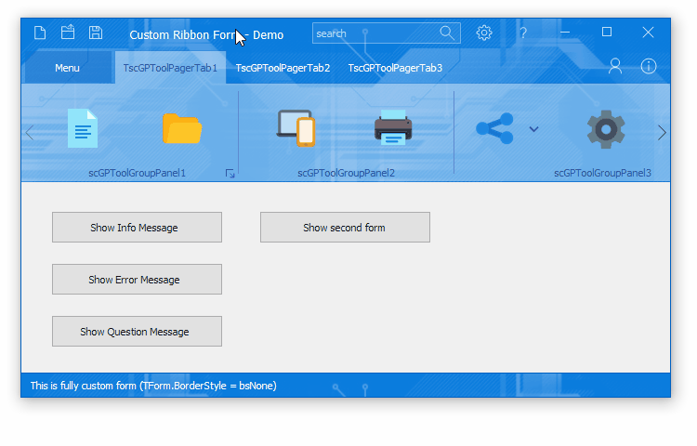Click the devices monitor-phone icon

(296, 128)
